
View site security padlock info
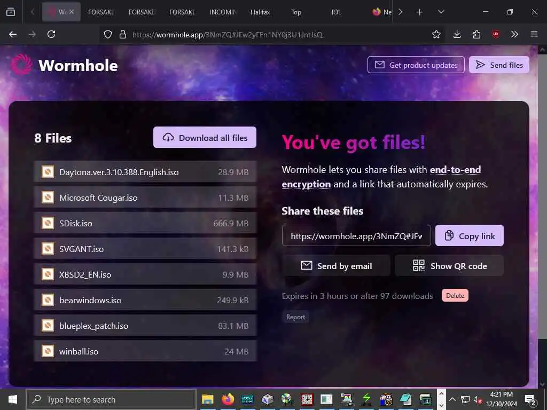coord(123,34)
